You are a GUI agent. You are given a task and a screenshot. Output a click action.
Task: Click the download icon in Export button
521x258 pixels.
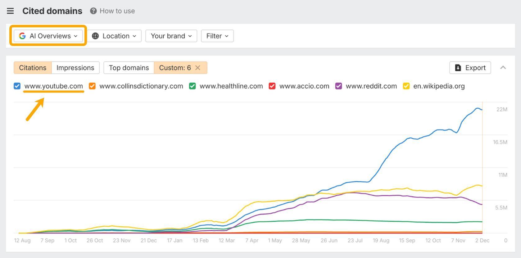(458, 68)
